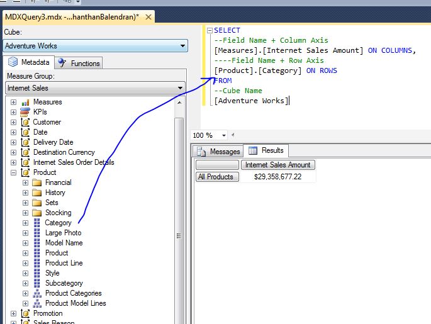
Task: Click the Delivery Date dimension icon
Action: pyautogui.click(x=25, y=142)
